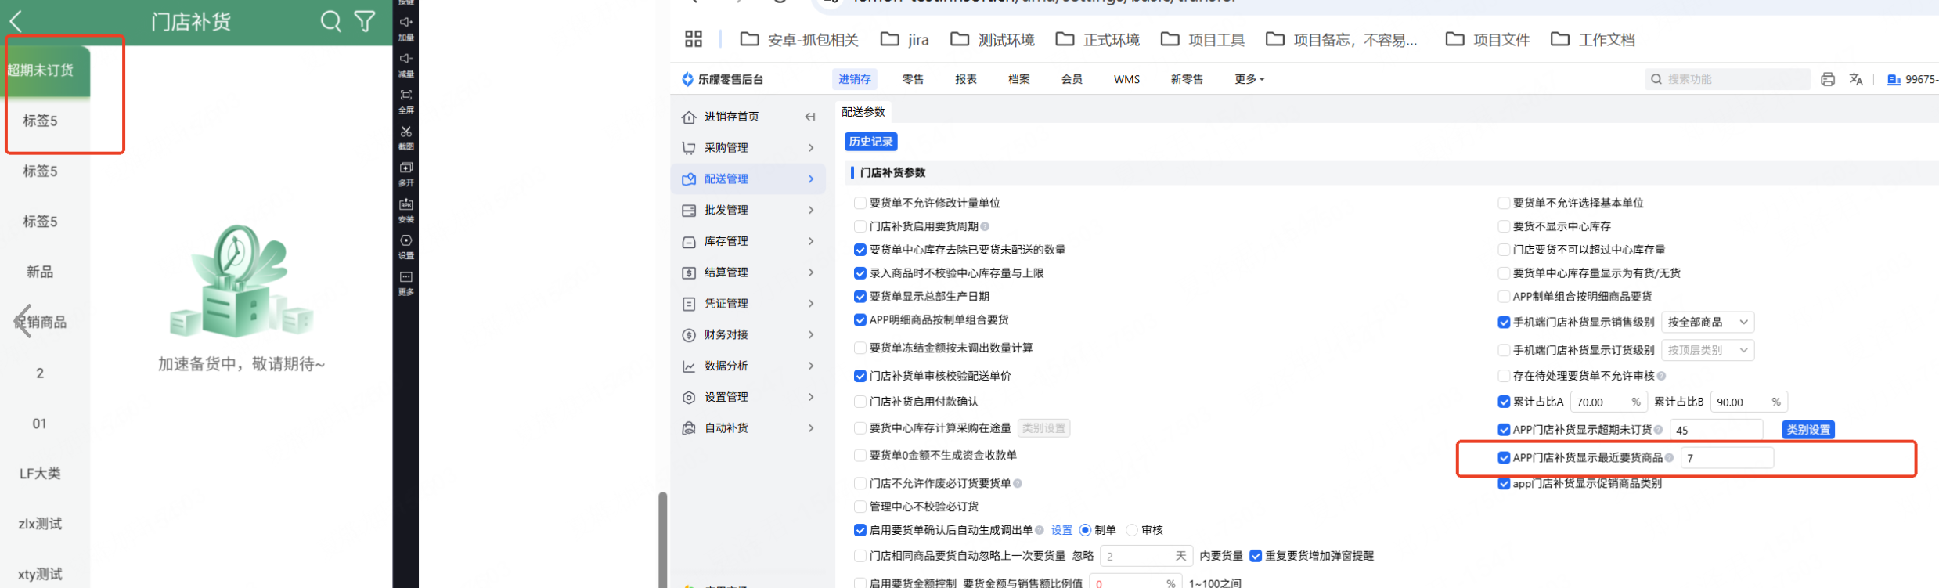Open 按顶层类别 dropdown

pos(1707,350)
